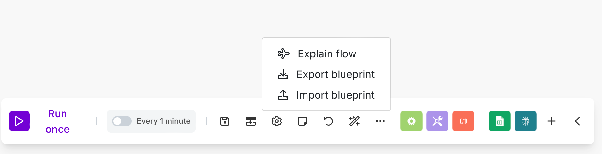Click the magic wand auto-arrange icon
The height and width of the screenshot is (154, 602).
[354, 121]
